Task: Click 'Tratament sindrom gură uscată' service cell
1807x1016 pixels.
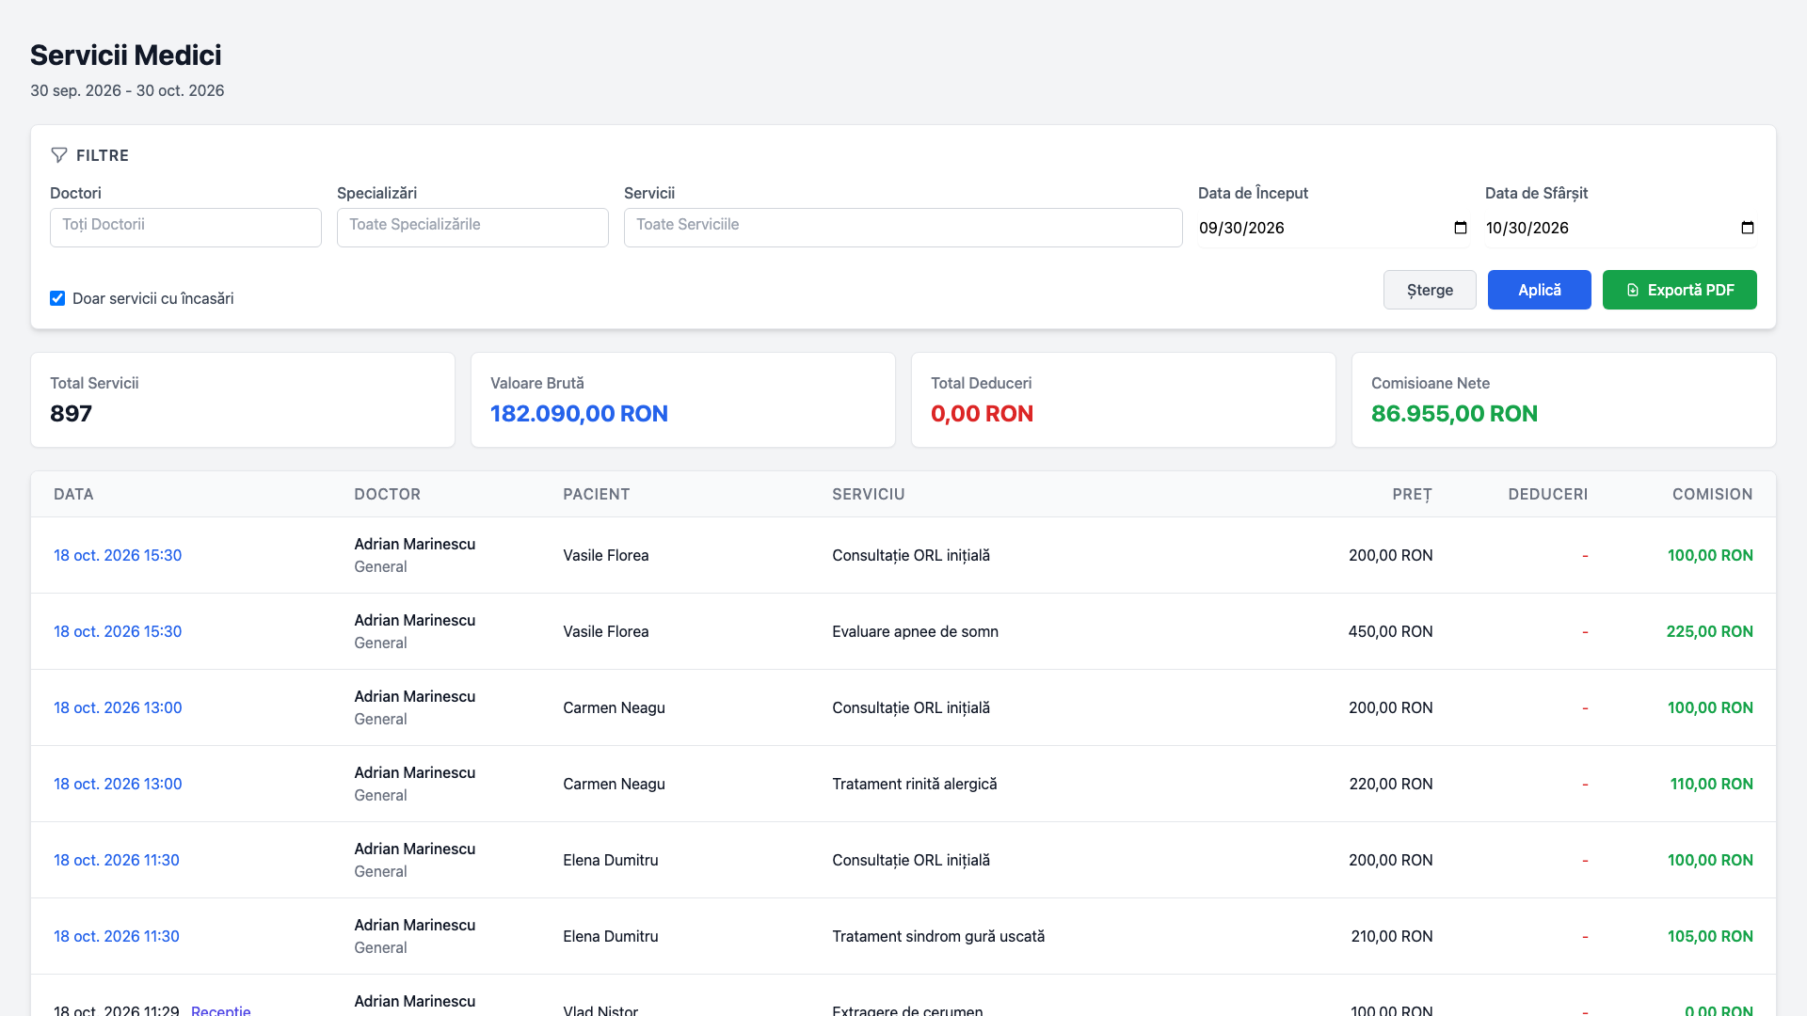Action: pyautogui.click(x=938, y=936)
